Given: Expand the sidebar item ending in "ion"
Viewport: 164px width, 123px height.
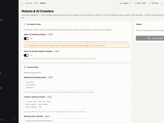Looking at the screenshot, I should coord(8,20).
